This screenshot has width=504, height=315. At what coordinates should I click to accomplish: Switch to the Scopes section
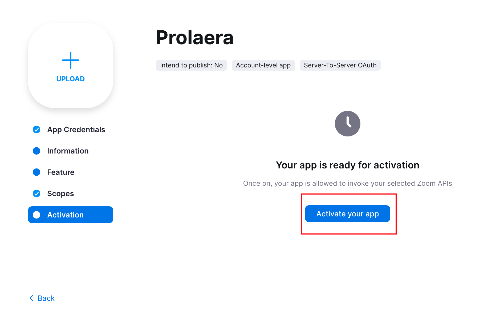point(60,193)
